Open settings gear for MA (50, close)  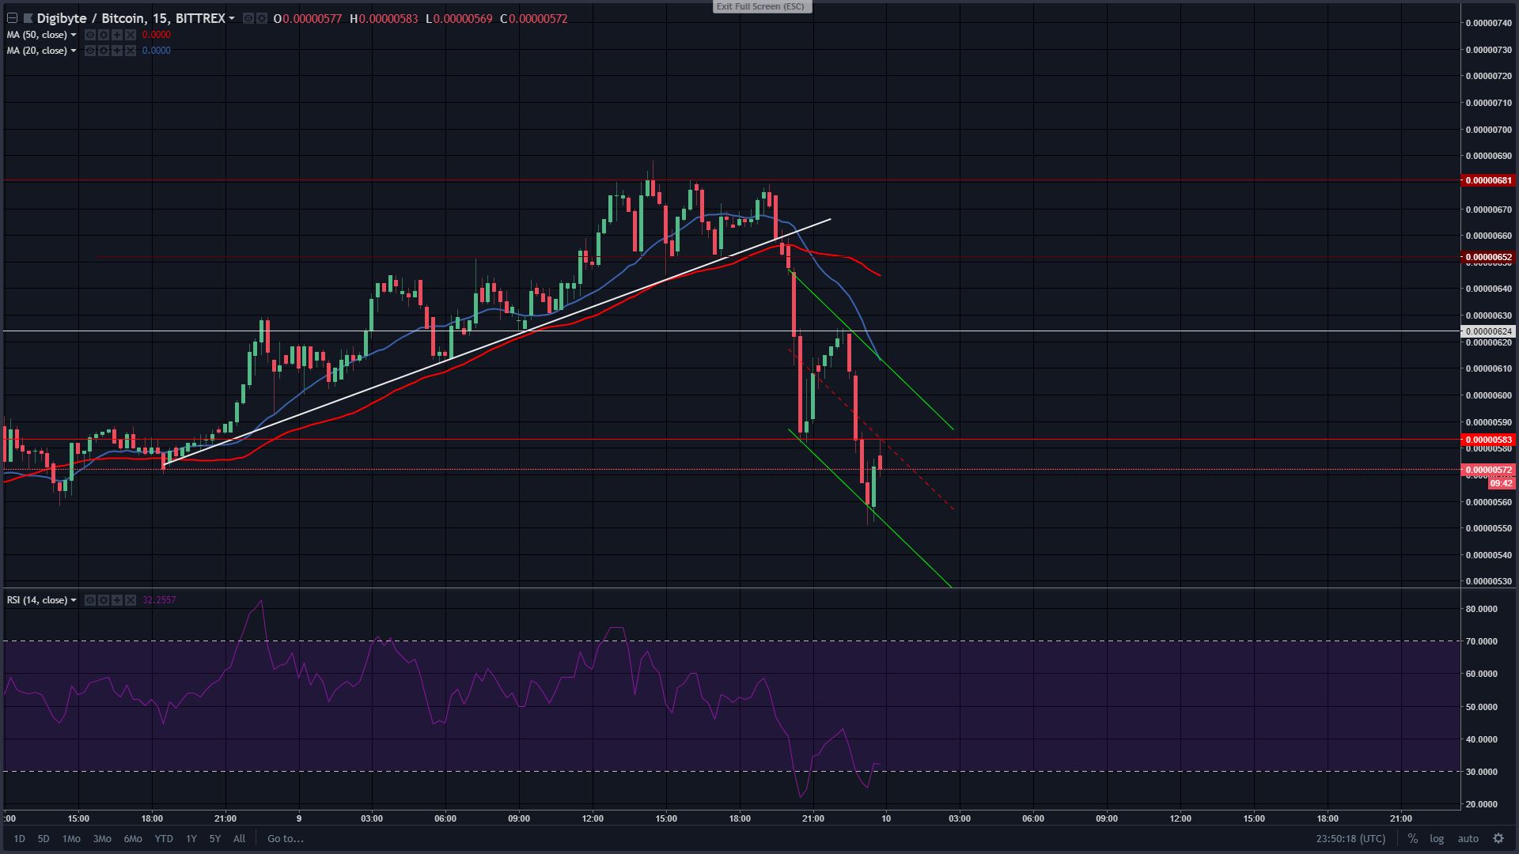[x=104, y=35]
